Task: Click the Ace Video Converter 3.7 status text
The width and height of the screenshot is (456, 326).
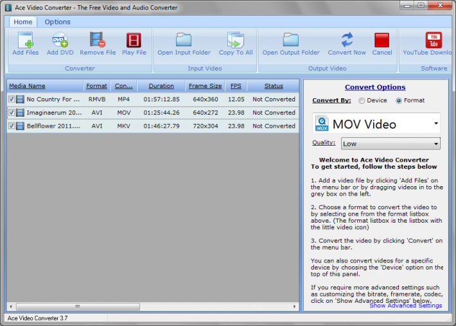Action: pyautogui.click(x=37, y=318)
